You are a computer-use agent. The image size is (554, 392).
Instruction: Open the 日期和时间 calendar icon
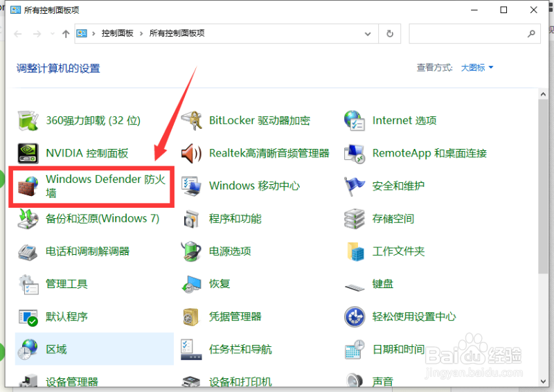pos(355,349)
